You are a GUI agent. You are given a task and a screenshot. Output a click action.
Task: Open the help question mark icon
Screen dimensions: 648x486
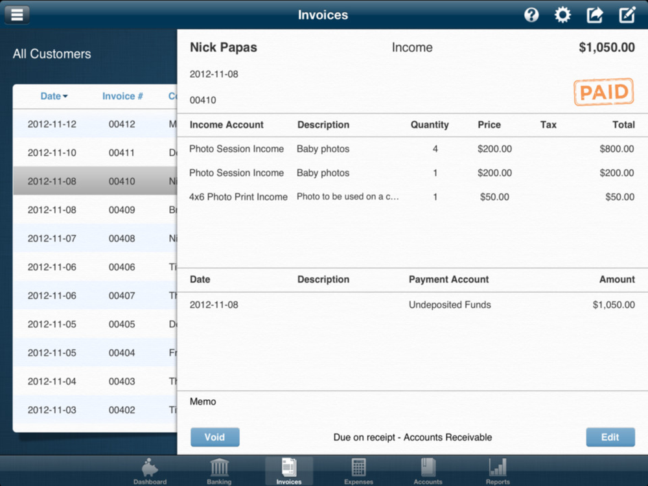[531, 15]
